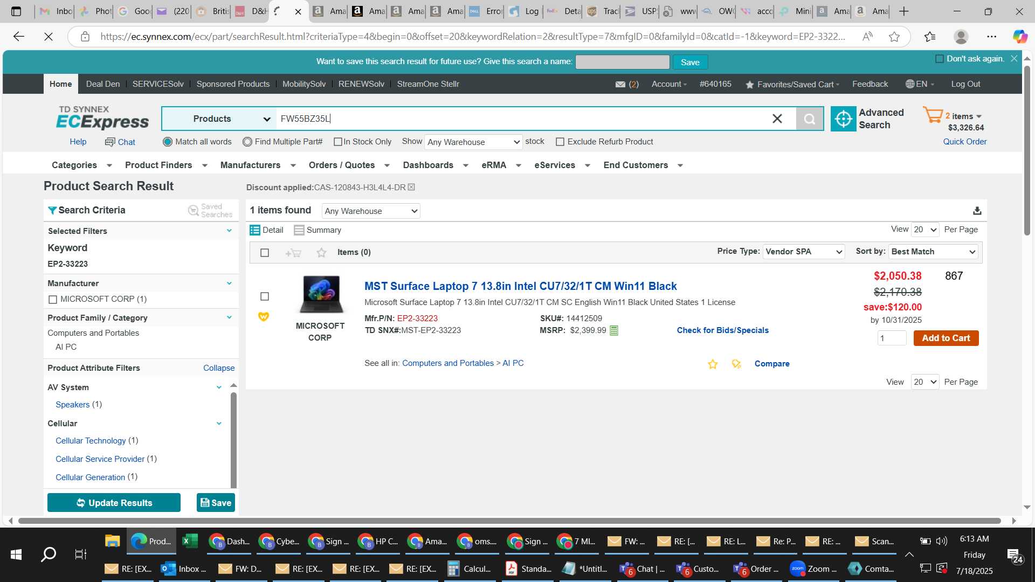Open Products search category dropdown
1035x582 pixels.
coord(219,119)
